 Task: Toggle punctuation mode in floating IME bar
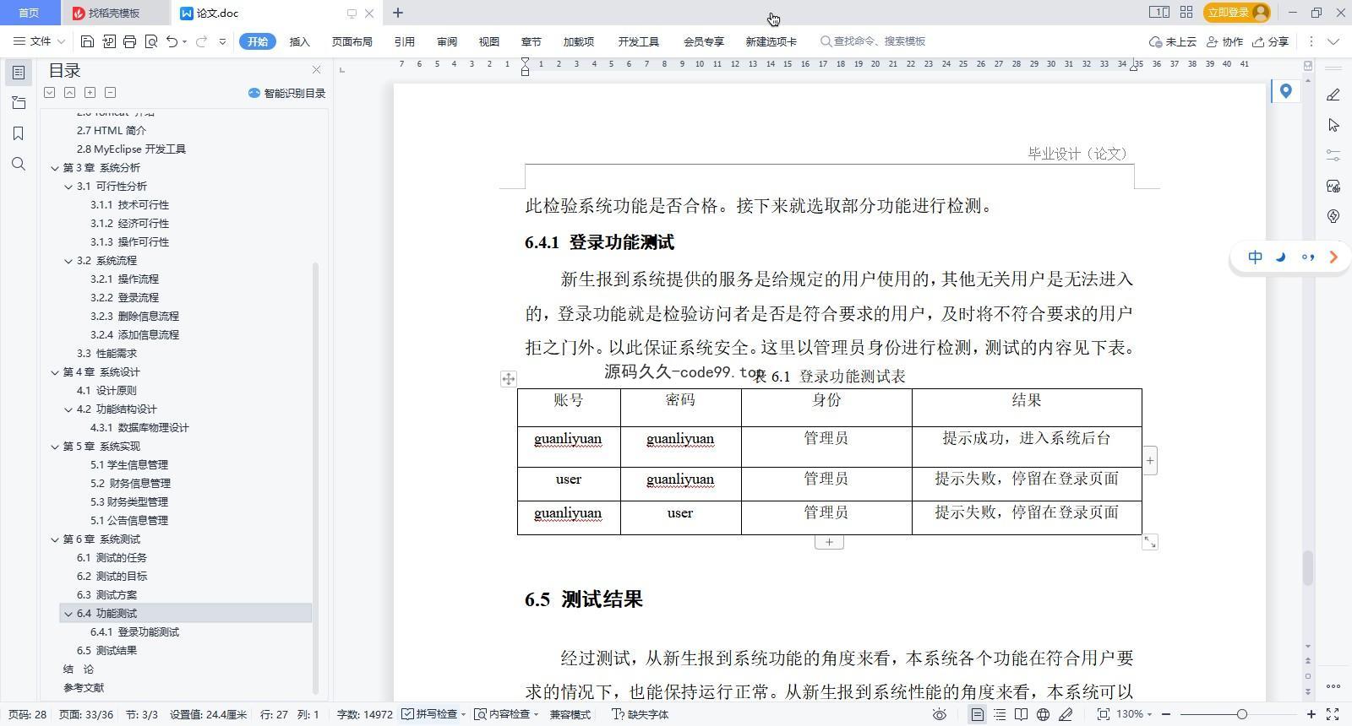(x=1308, y=257)
